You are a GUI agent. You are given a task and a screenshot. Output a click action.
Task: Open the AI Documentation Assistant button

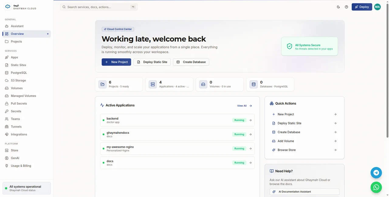[x=304, y=192]
